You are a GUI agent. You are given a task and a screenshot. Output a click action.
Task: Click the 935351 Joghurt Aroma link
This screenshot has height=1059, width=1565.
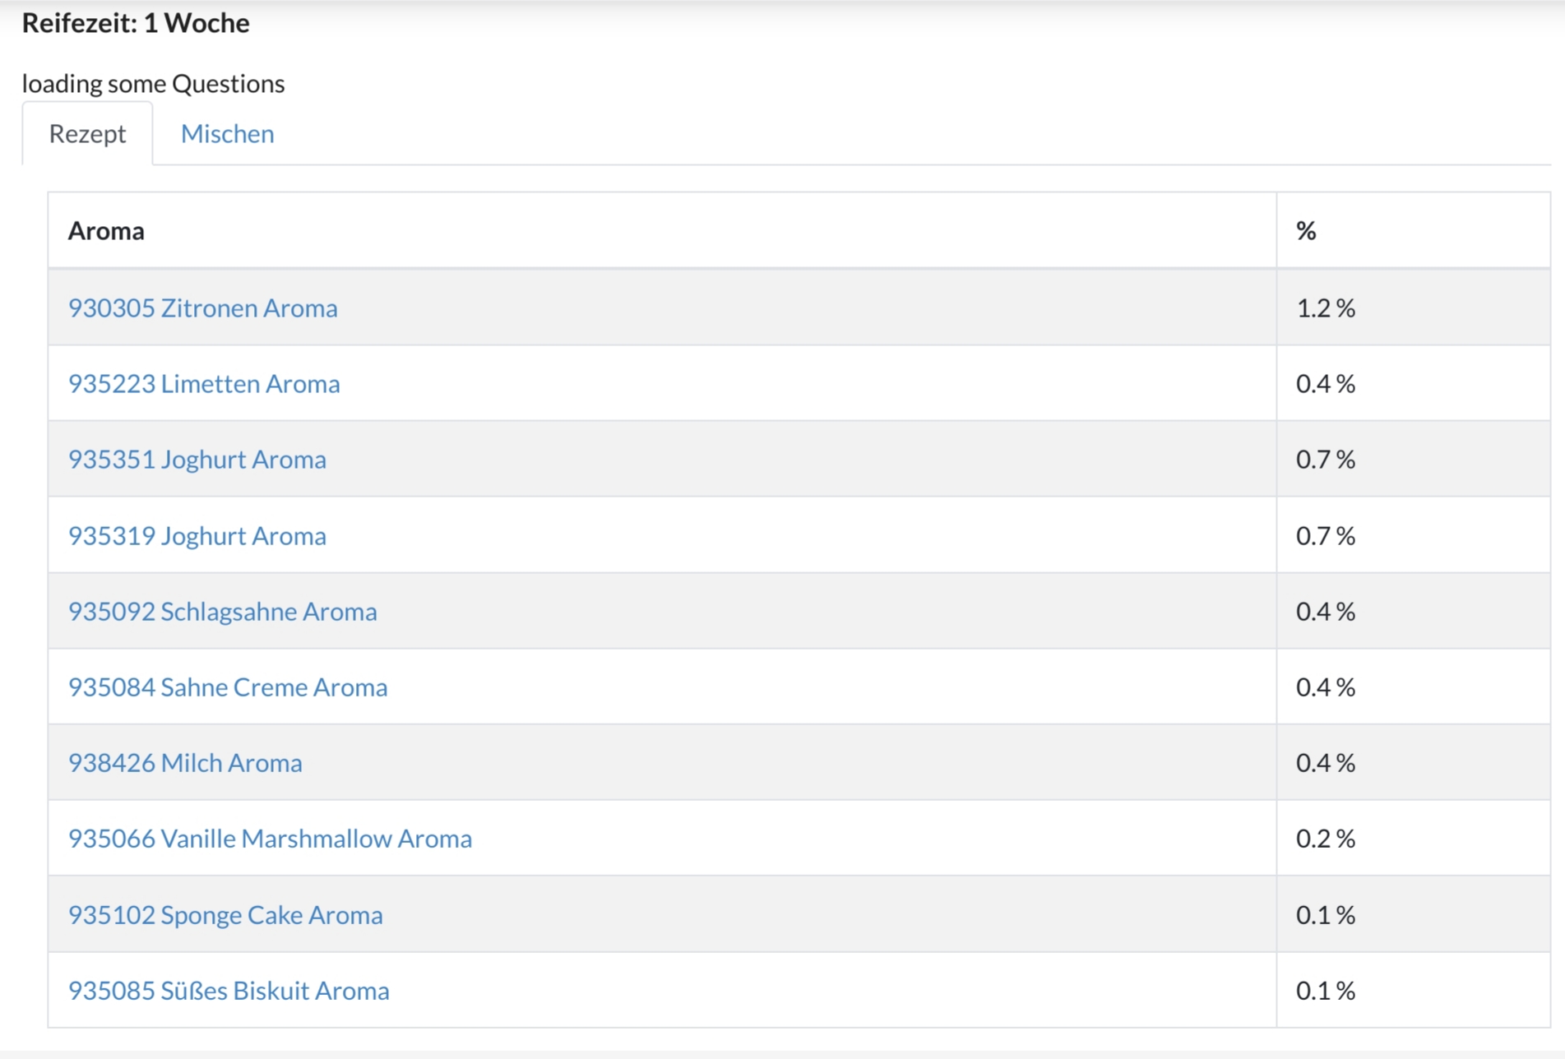pos(197,459)
